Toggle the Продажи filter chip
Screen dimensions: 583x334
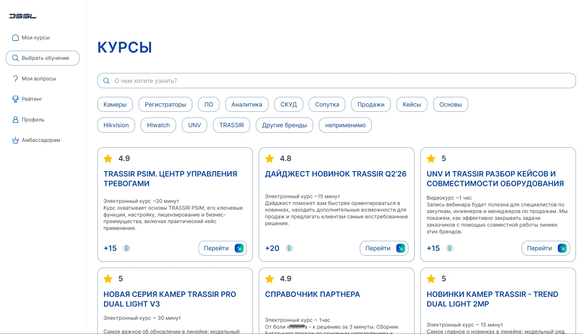[x=371, y=104]
